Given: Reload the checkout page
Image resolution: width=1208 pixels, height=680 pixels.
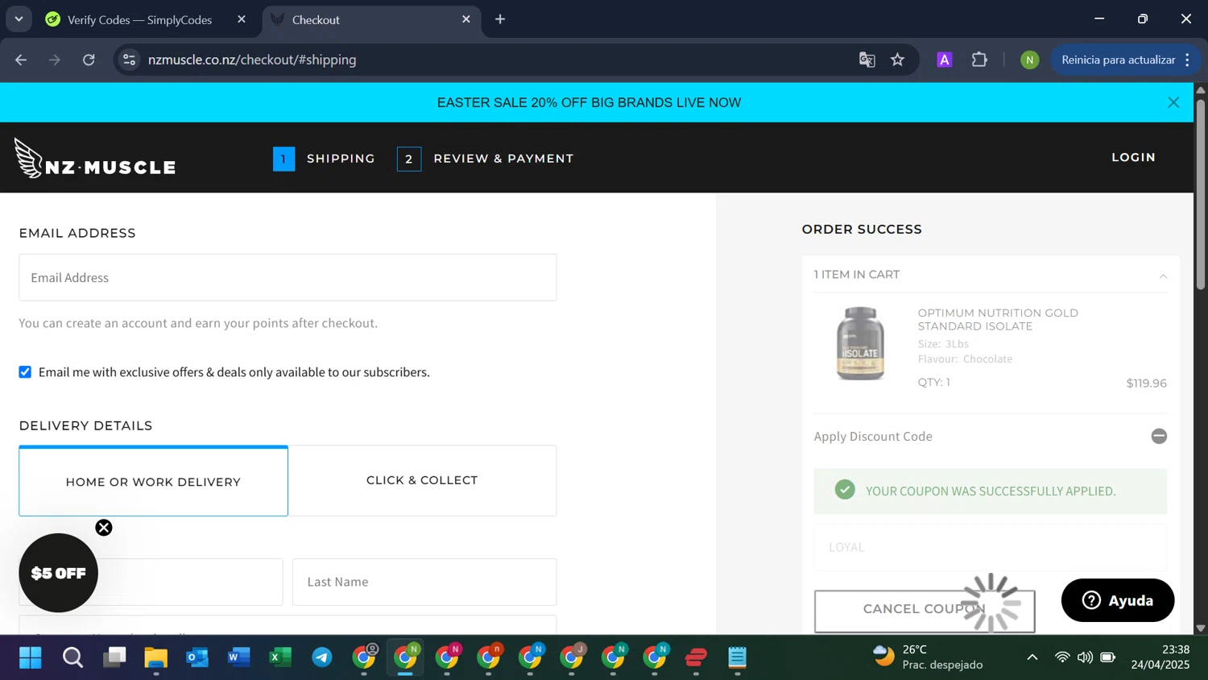Looking at the screenshot, I should (89, 60).
